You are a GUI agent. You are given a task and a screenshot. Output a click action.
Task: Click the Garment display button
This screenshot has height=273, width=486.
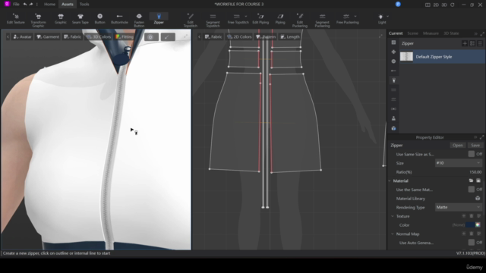(48, 36)
